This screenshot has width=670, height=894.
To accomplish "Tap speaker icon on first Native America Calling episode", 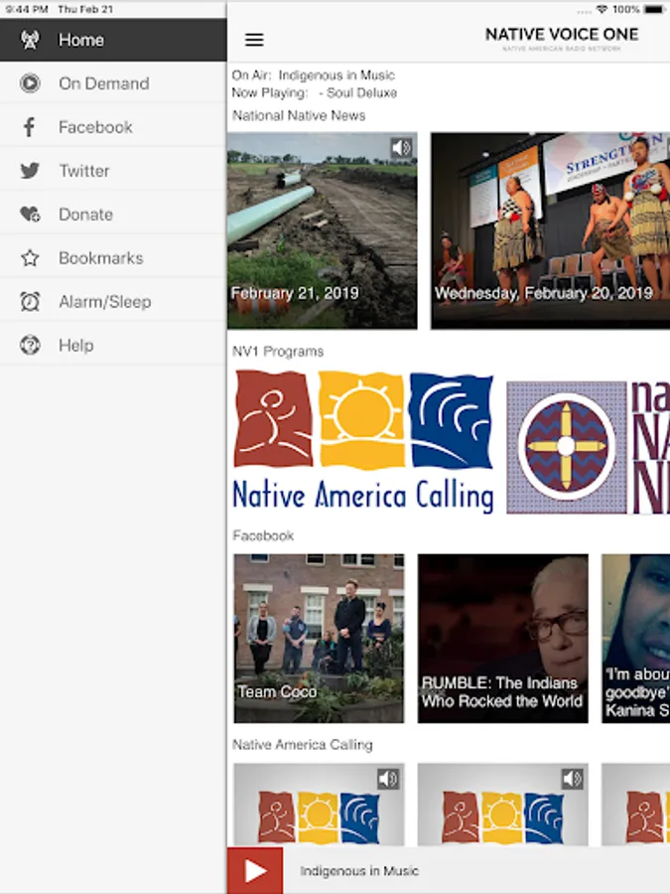I will click(388, 778).
